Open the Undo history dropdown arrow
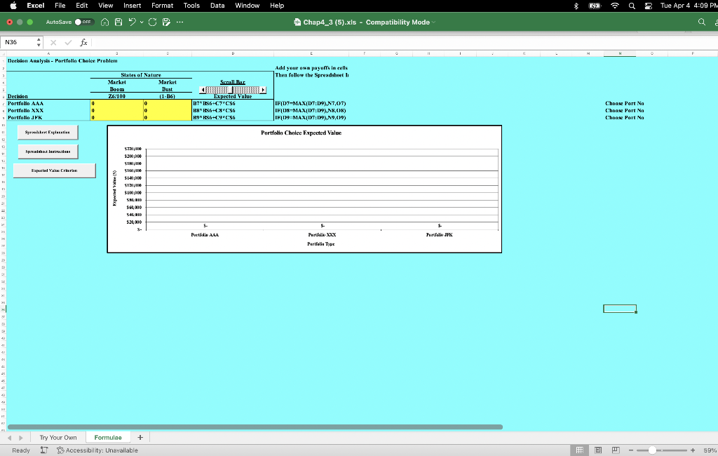Screen dimensions: 718x456 (142, 22)
